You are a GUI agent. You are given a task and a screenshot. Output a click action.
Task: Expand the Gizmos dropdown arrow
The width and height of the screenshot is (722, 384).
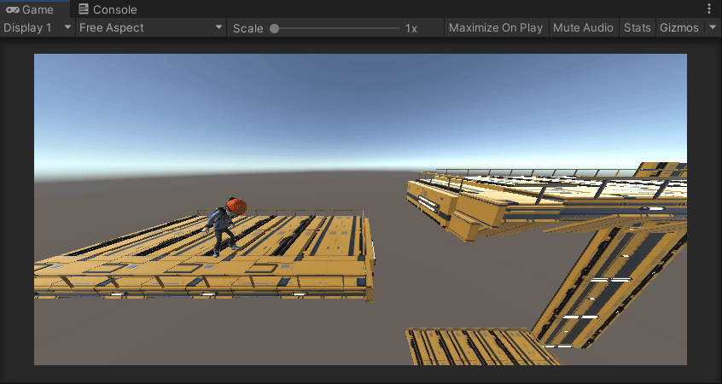pyautogui.click(x=713, y=27)
